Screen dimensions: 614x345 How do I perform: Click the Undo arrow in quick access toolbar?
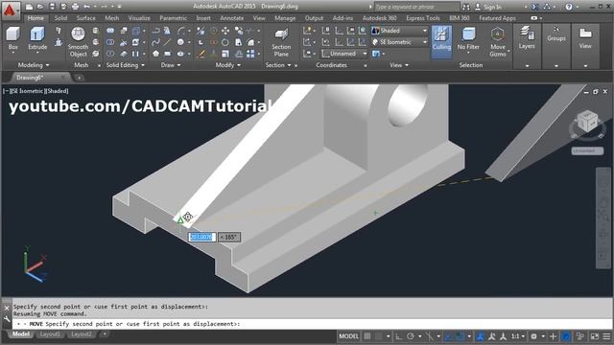[x=86, y=7]
